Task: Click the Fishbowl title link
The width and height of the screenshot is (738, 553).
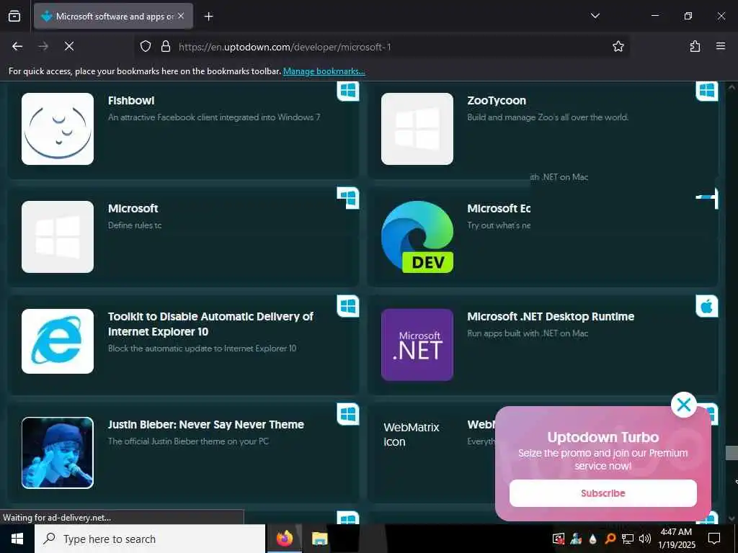Action: point(131,101)
